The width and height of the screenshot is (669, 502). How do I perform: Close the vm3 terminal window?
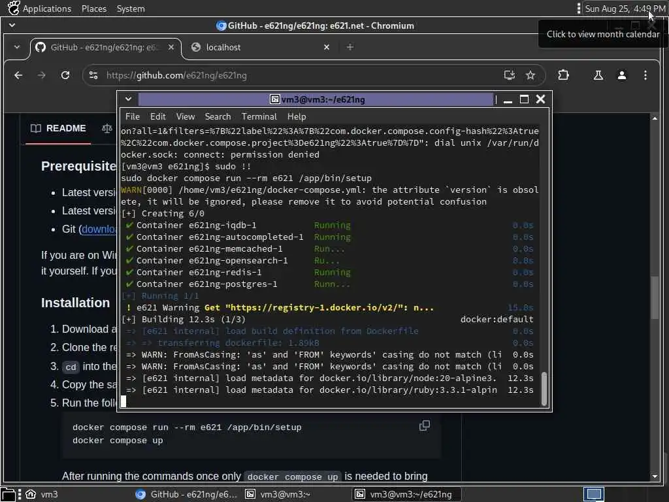pos(540,99)
